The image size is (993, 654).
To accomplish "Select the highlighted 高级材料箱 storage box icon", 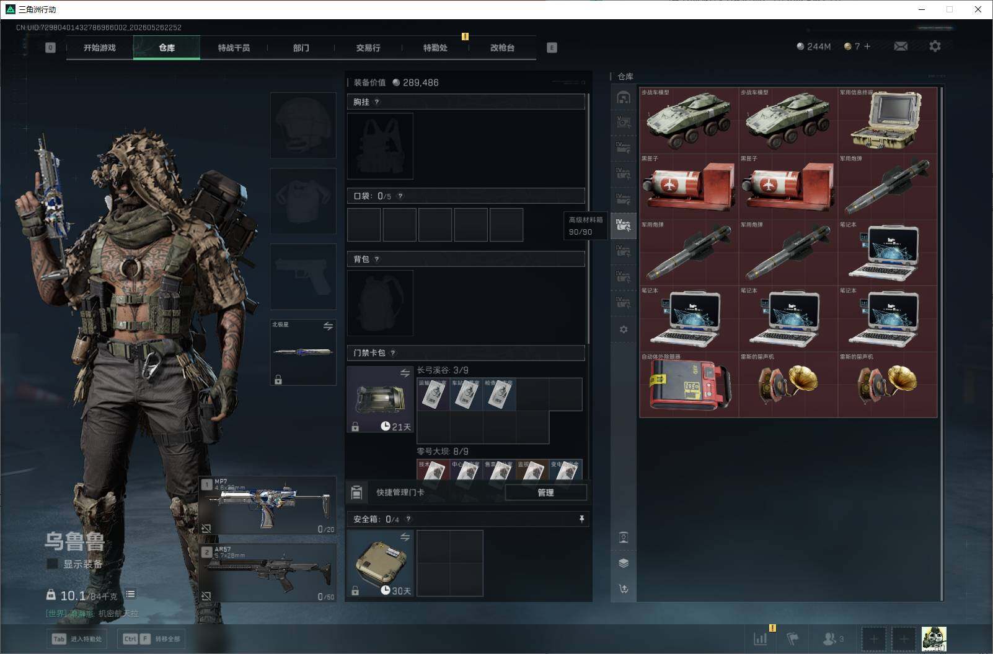I will [624, 225].
